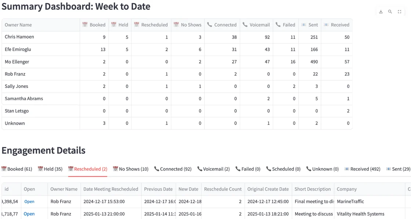Click the email icon next to the Sent header

coord(304,25)
